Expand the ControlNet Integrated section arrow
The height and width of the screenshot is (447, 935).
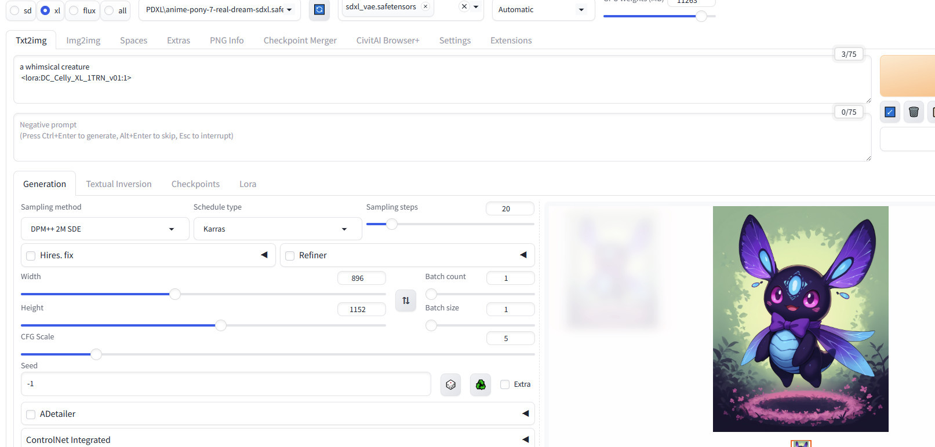(525, 439)
